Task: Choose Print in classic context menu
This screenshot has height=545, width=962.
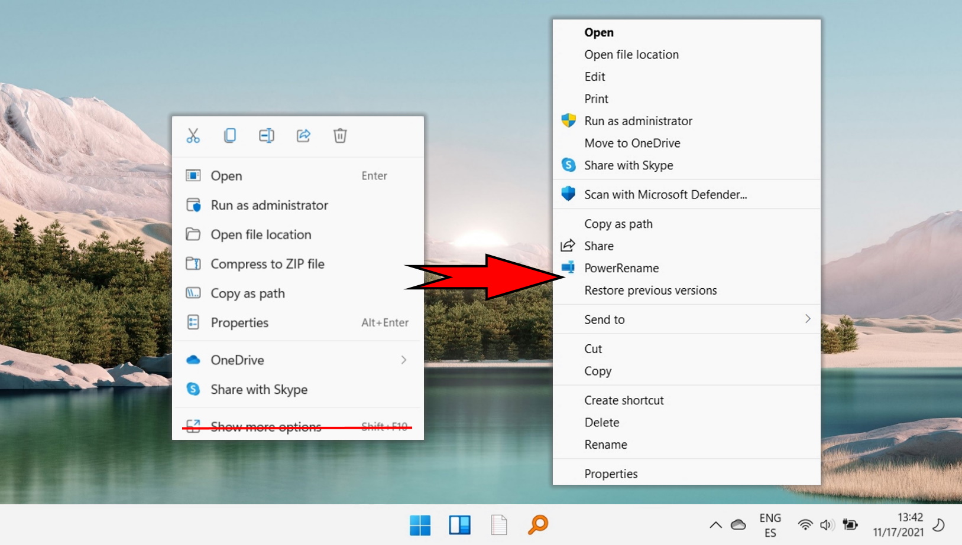Action: point(686,99)
